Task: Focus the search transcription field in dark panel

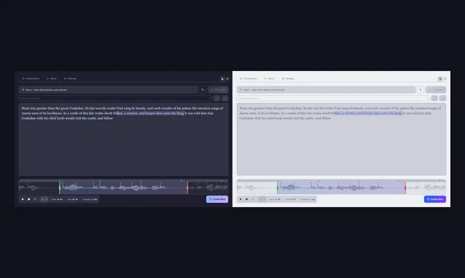Action: tap(115, 98)
